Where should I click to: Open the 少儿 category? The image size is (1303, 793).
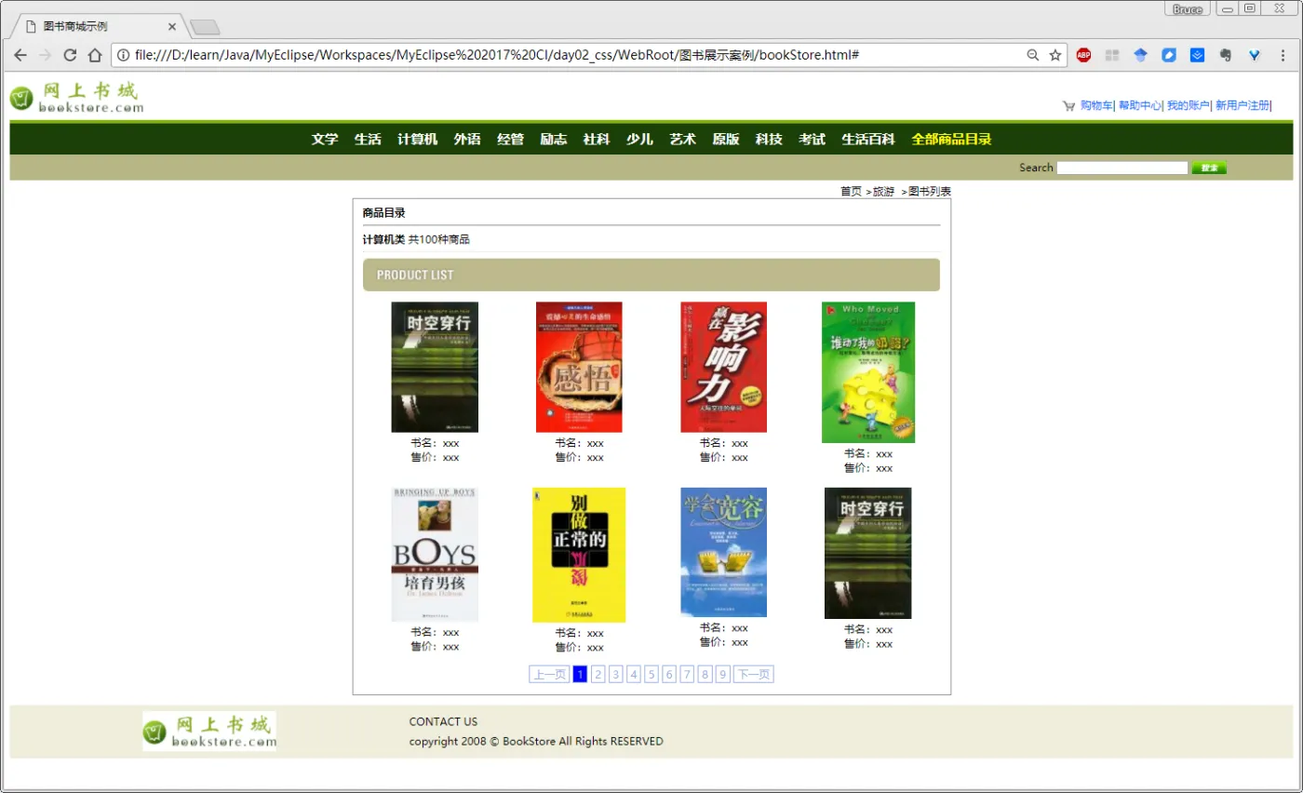tap(639, 140)
